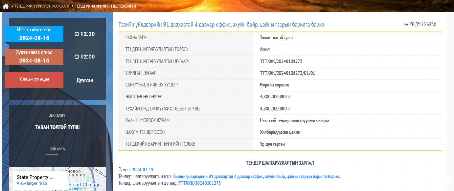
Task: Select the Нээлт хийх огноо date box
Action: [34, 34]
